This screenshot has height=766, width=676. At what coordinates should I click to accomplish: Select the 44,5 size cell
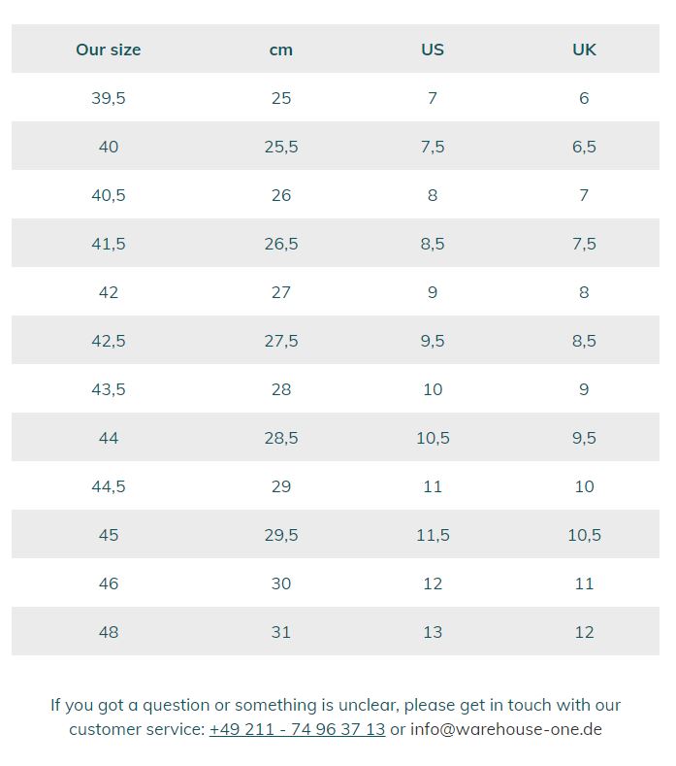click(109, 486)
